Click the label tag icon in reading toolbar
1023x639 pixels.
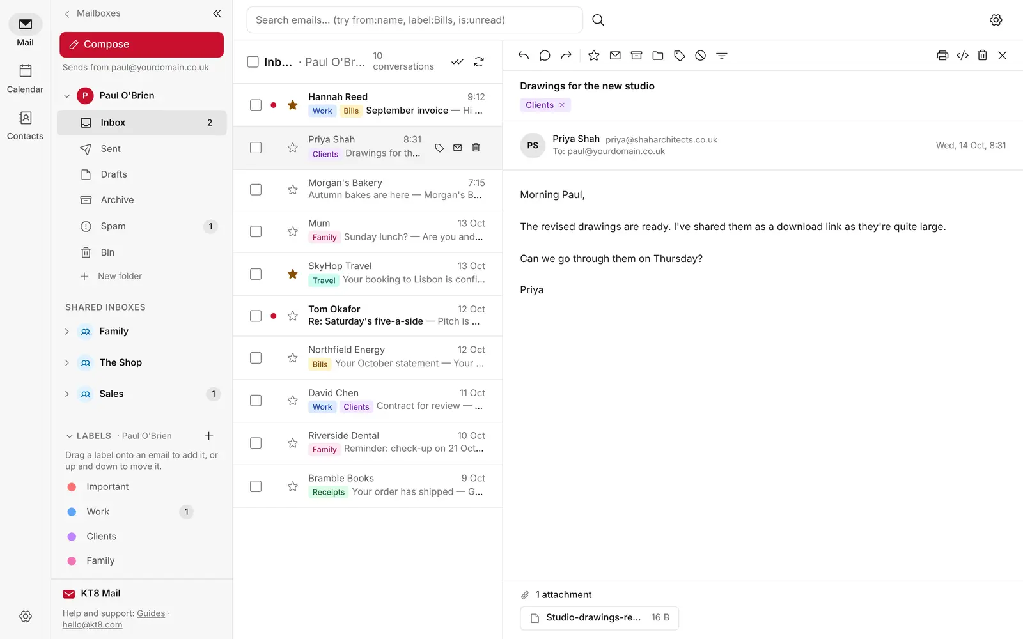tap(680, 56)
